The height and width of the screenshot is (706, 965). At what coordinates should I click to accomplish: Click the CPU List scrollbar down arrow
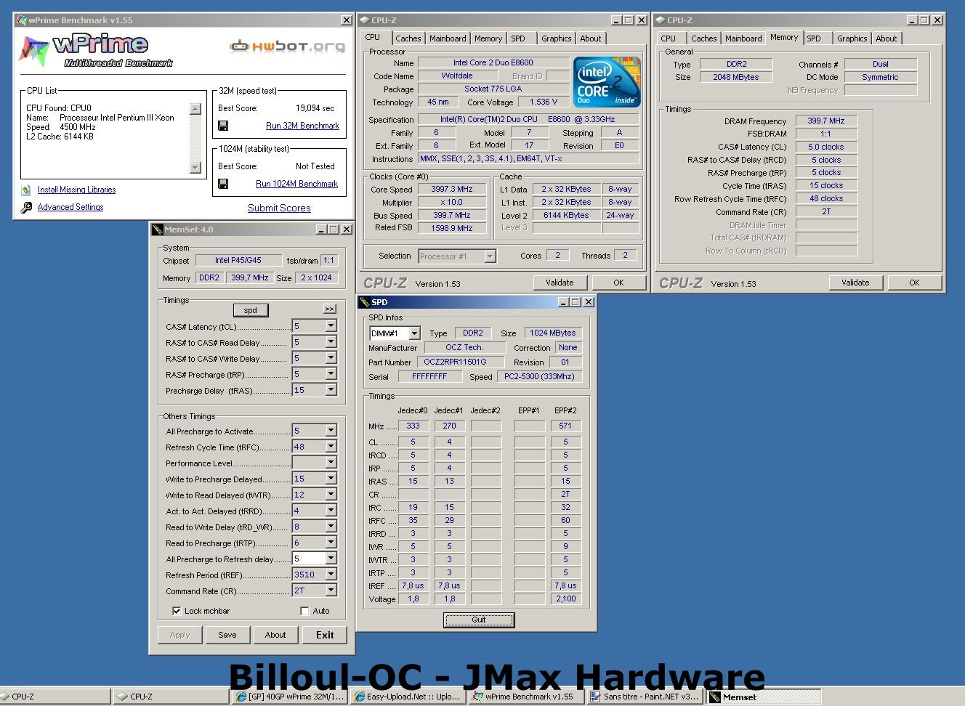point(195,168)
